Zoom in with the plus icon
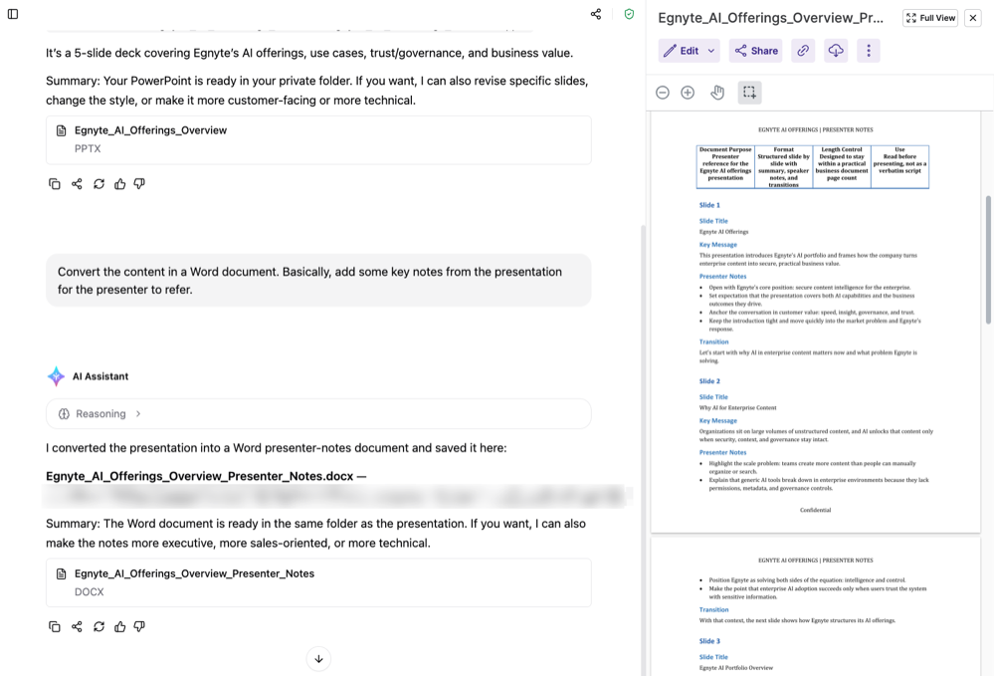The height and width of the screenshot is (676, 994). pyautogui.click(x=688, y=93)
